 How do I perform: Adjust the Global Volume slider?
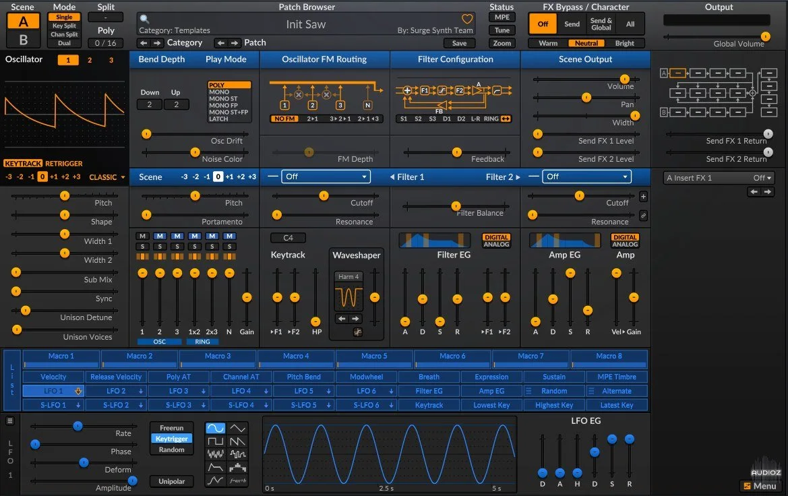[x=718, y=36]
